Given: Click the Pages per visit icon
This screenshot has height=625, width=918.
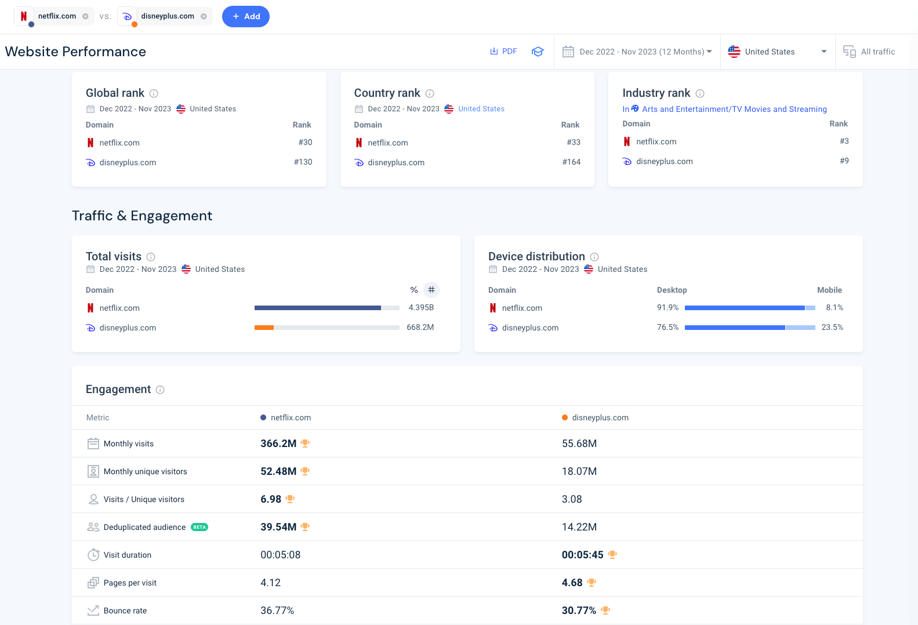Looking at the screenshot, I should [93, 583].
